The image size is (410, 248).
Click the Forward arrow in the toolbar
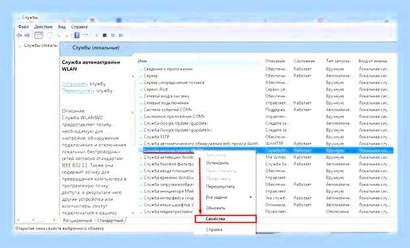click(x=27, y=35)
